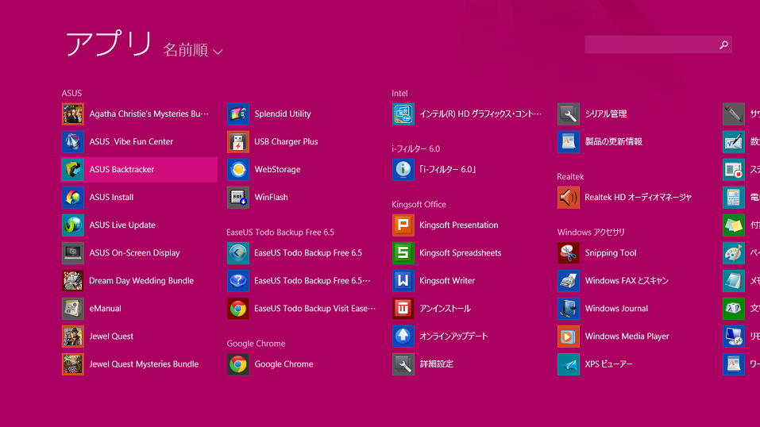
Task: Launch Jewel Quest game icon
Action: [73, 337]
